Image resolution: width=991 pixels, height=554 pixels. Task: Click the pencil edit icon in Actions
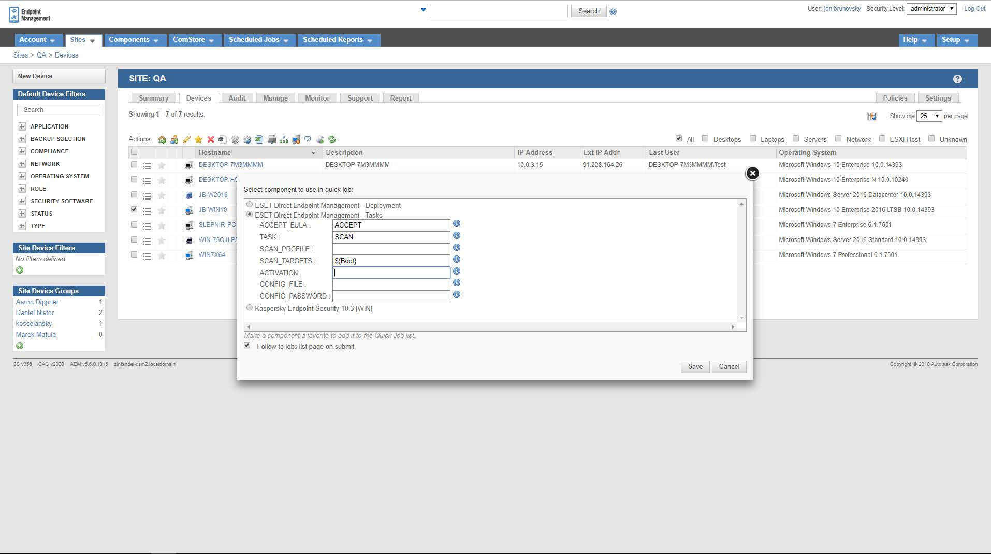tap(186, 139)
